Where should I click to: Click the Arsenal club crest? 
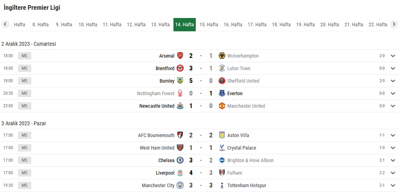coord(180,56)
